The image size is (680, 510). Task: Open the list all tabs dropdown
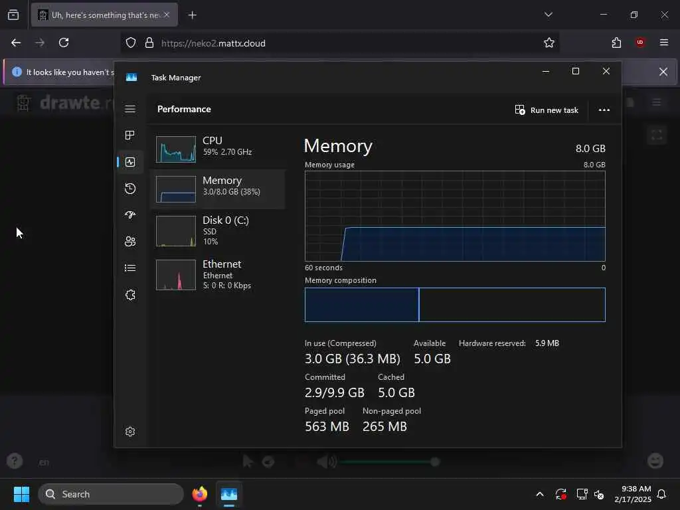tap(548, 15)
